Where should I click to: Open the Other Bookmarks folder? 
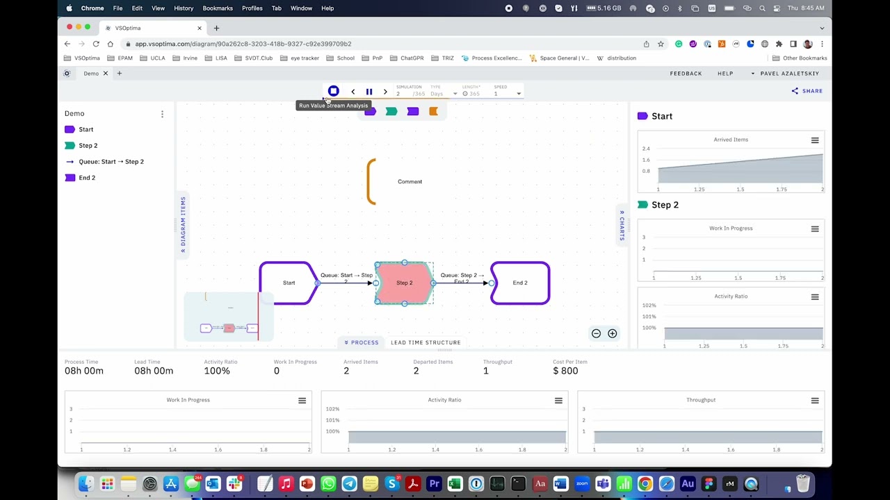(x=800, y=58)
